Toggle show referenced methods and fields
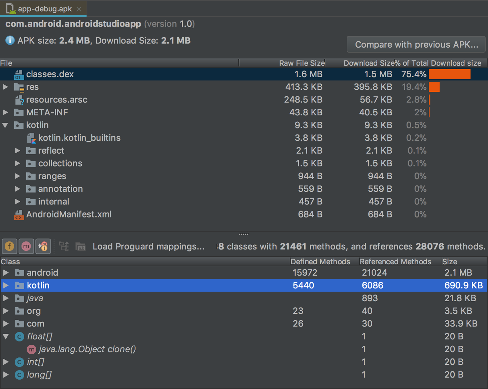This screenshot has width=488, height=389. pos(43,246)
